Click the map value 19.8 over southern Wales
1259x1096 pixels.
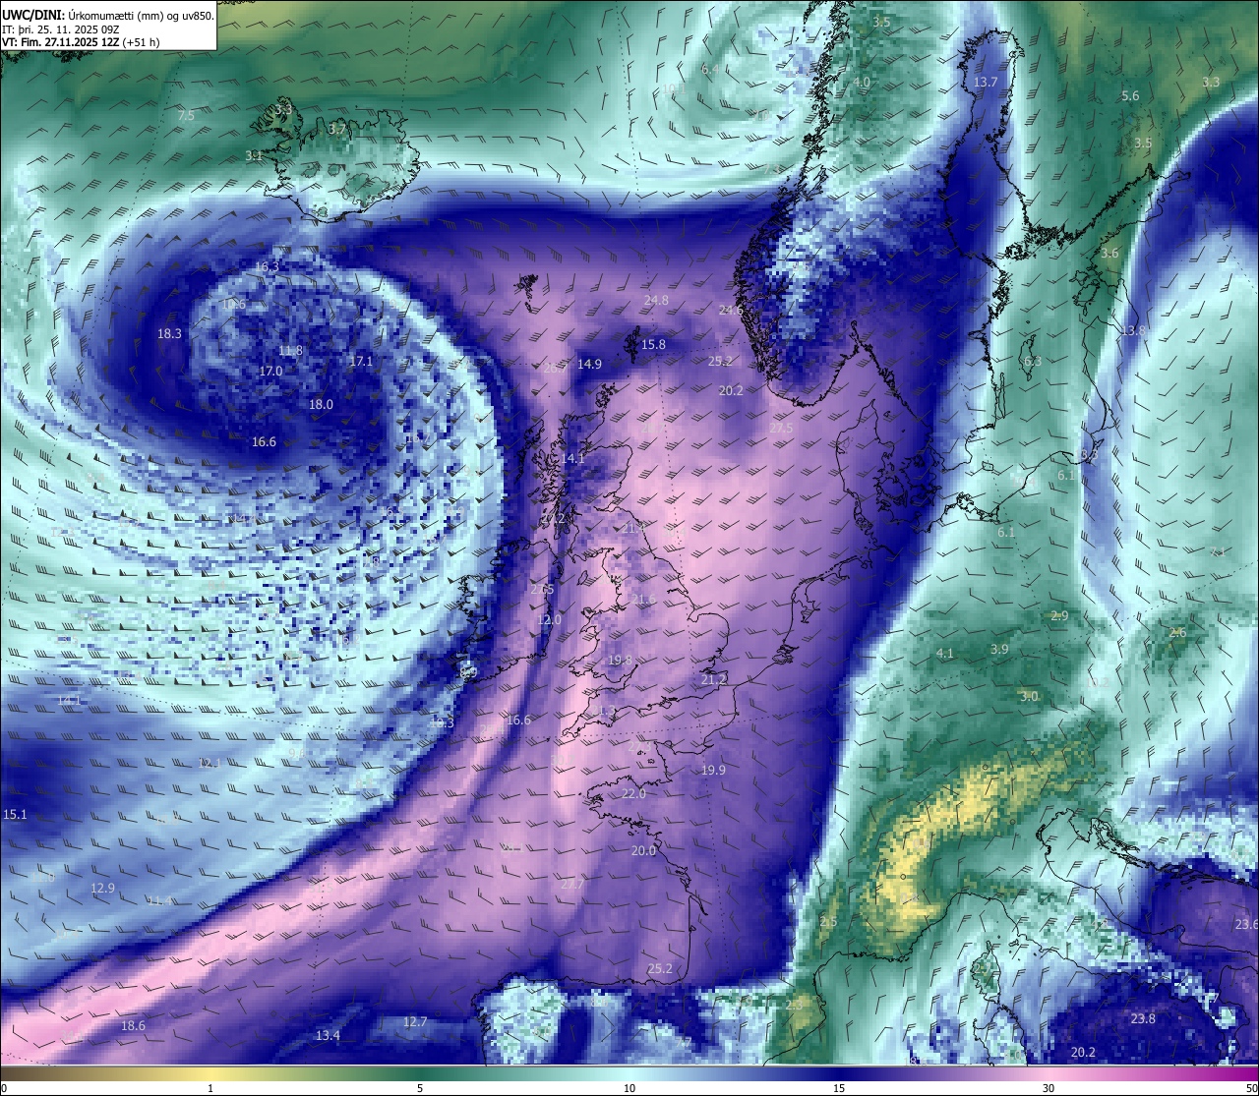[x=620, y=660]
